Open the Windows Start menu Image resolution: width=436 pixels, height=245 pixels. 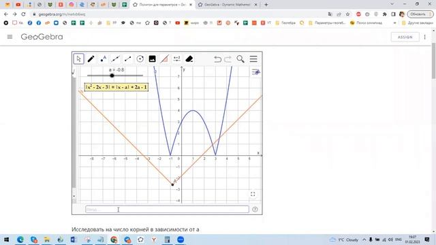6,240
